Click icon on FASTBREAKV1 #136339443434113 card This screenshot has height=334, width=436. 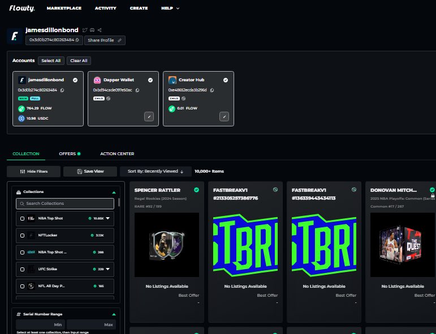[354, 190]
